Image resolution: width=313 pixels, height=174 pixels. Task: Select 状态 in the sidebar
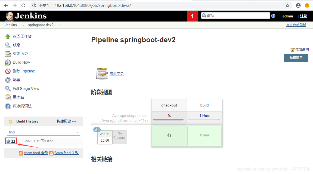coord(17,45)
